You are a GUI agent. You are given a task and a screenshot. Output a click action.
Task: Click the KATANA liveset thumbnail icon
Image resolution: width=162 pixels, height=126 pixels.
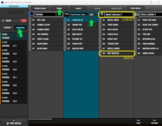click(31, 14)
